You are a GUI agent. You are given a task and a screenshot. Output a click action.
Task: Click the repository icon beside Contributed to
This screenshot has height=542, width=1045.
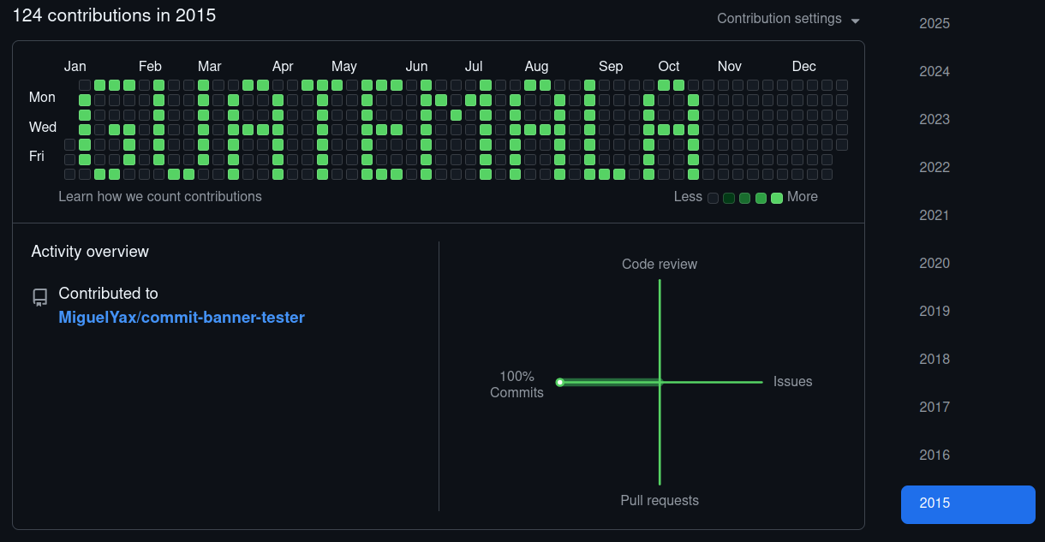(x=39, y=297)
